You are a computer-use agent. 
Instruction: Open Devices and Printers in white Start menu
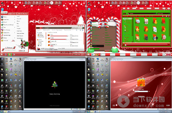point(20,34)
